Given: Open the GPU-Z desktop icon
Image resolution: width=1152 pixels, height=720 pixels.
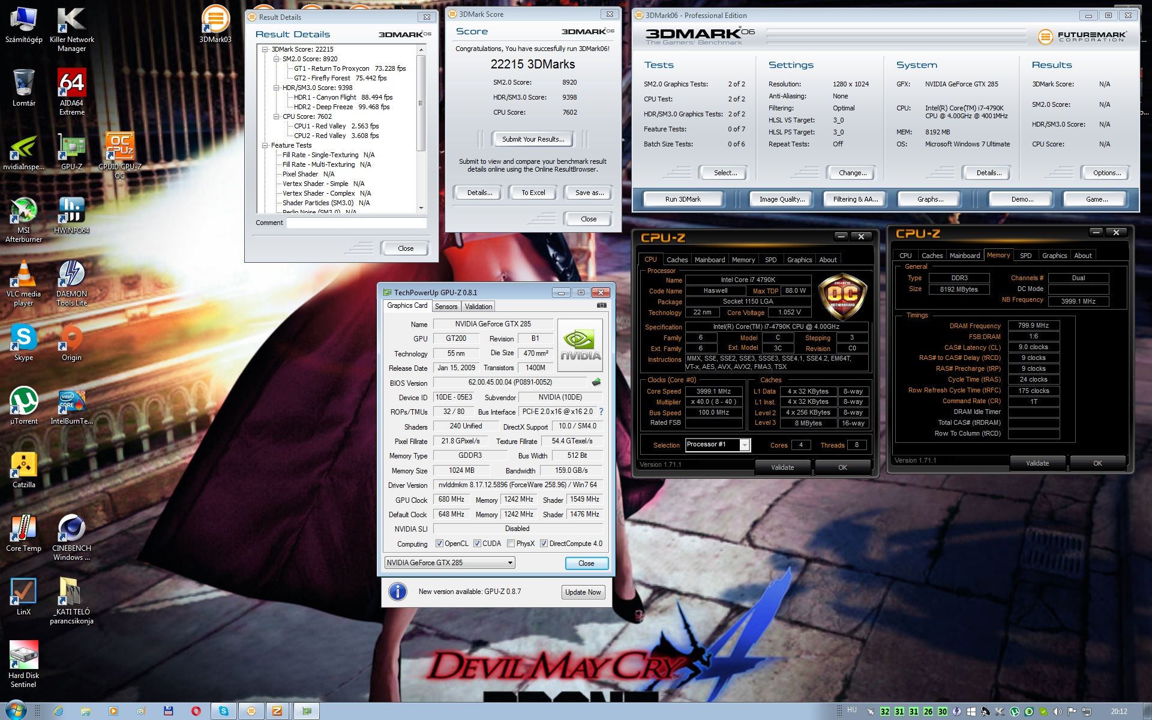Looking at the screenshot, I should click(x=71, y=152).
